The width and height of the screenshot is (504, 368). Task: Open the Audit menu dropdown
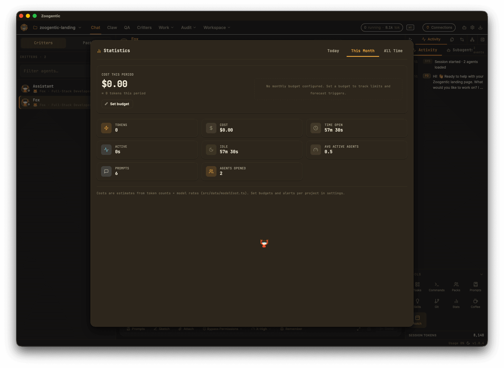coord(188,28)
